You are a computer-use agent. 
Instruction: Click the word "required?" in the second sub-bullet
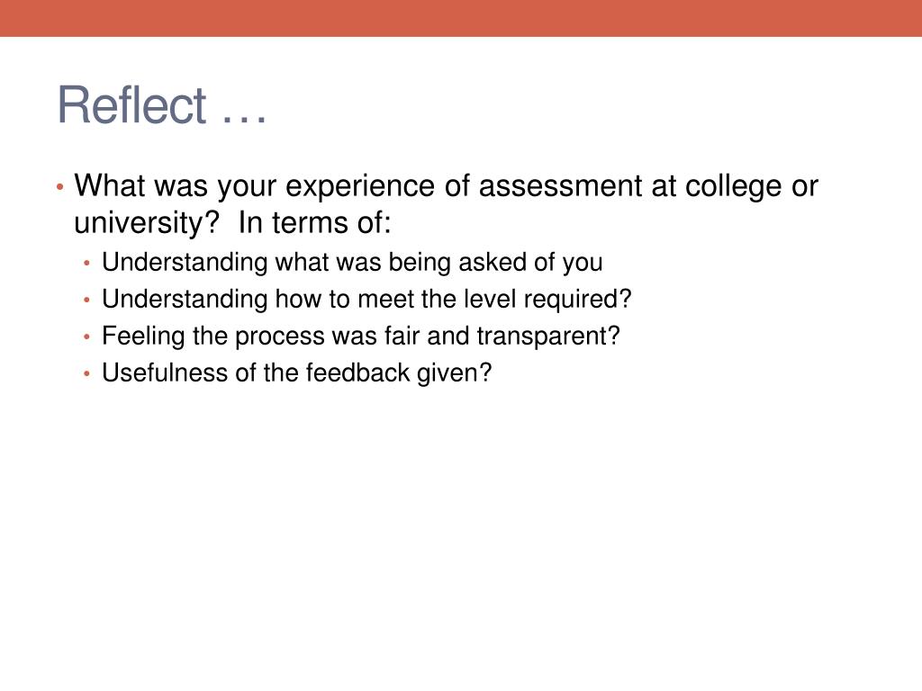click(x=577, y=300)
